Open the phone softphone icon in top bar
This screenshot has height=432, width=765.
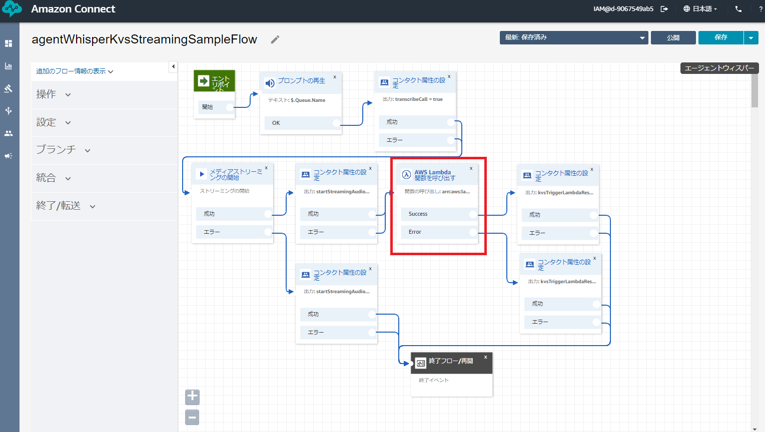[x=738, y=9]
